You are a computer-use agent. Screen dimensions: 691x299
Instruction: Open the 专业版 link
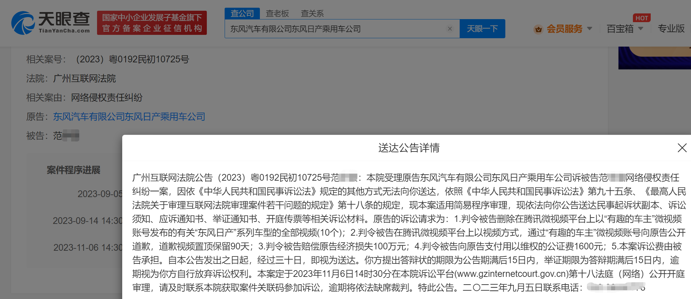[671, 29]
